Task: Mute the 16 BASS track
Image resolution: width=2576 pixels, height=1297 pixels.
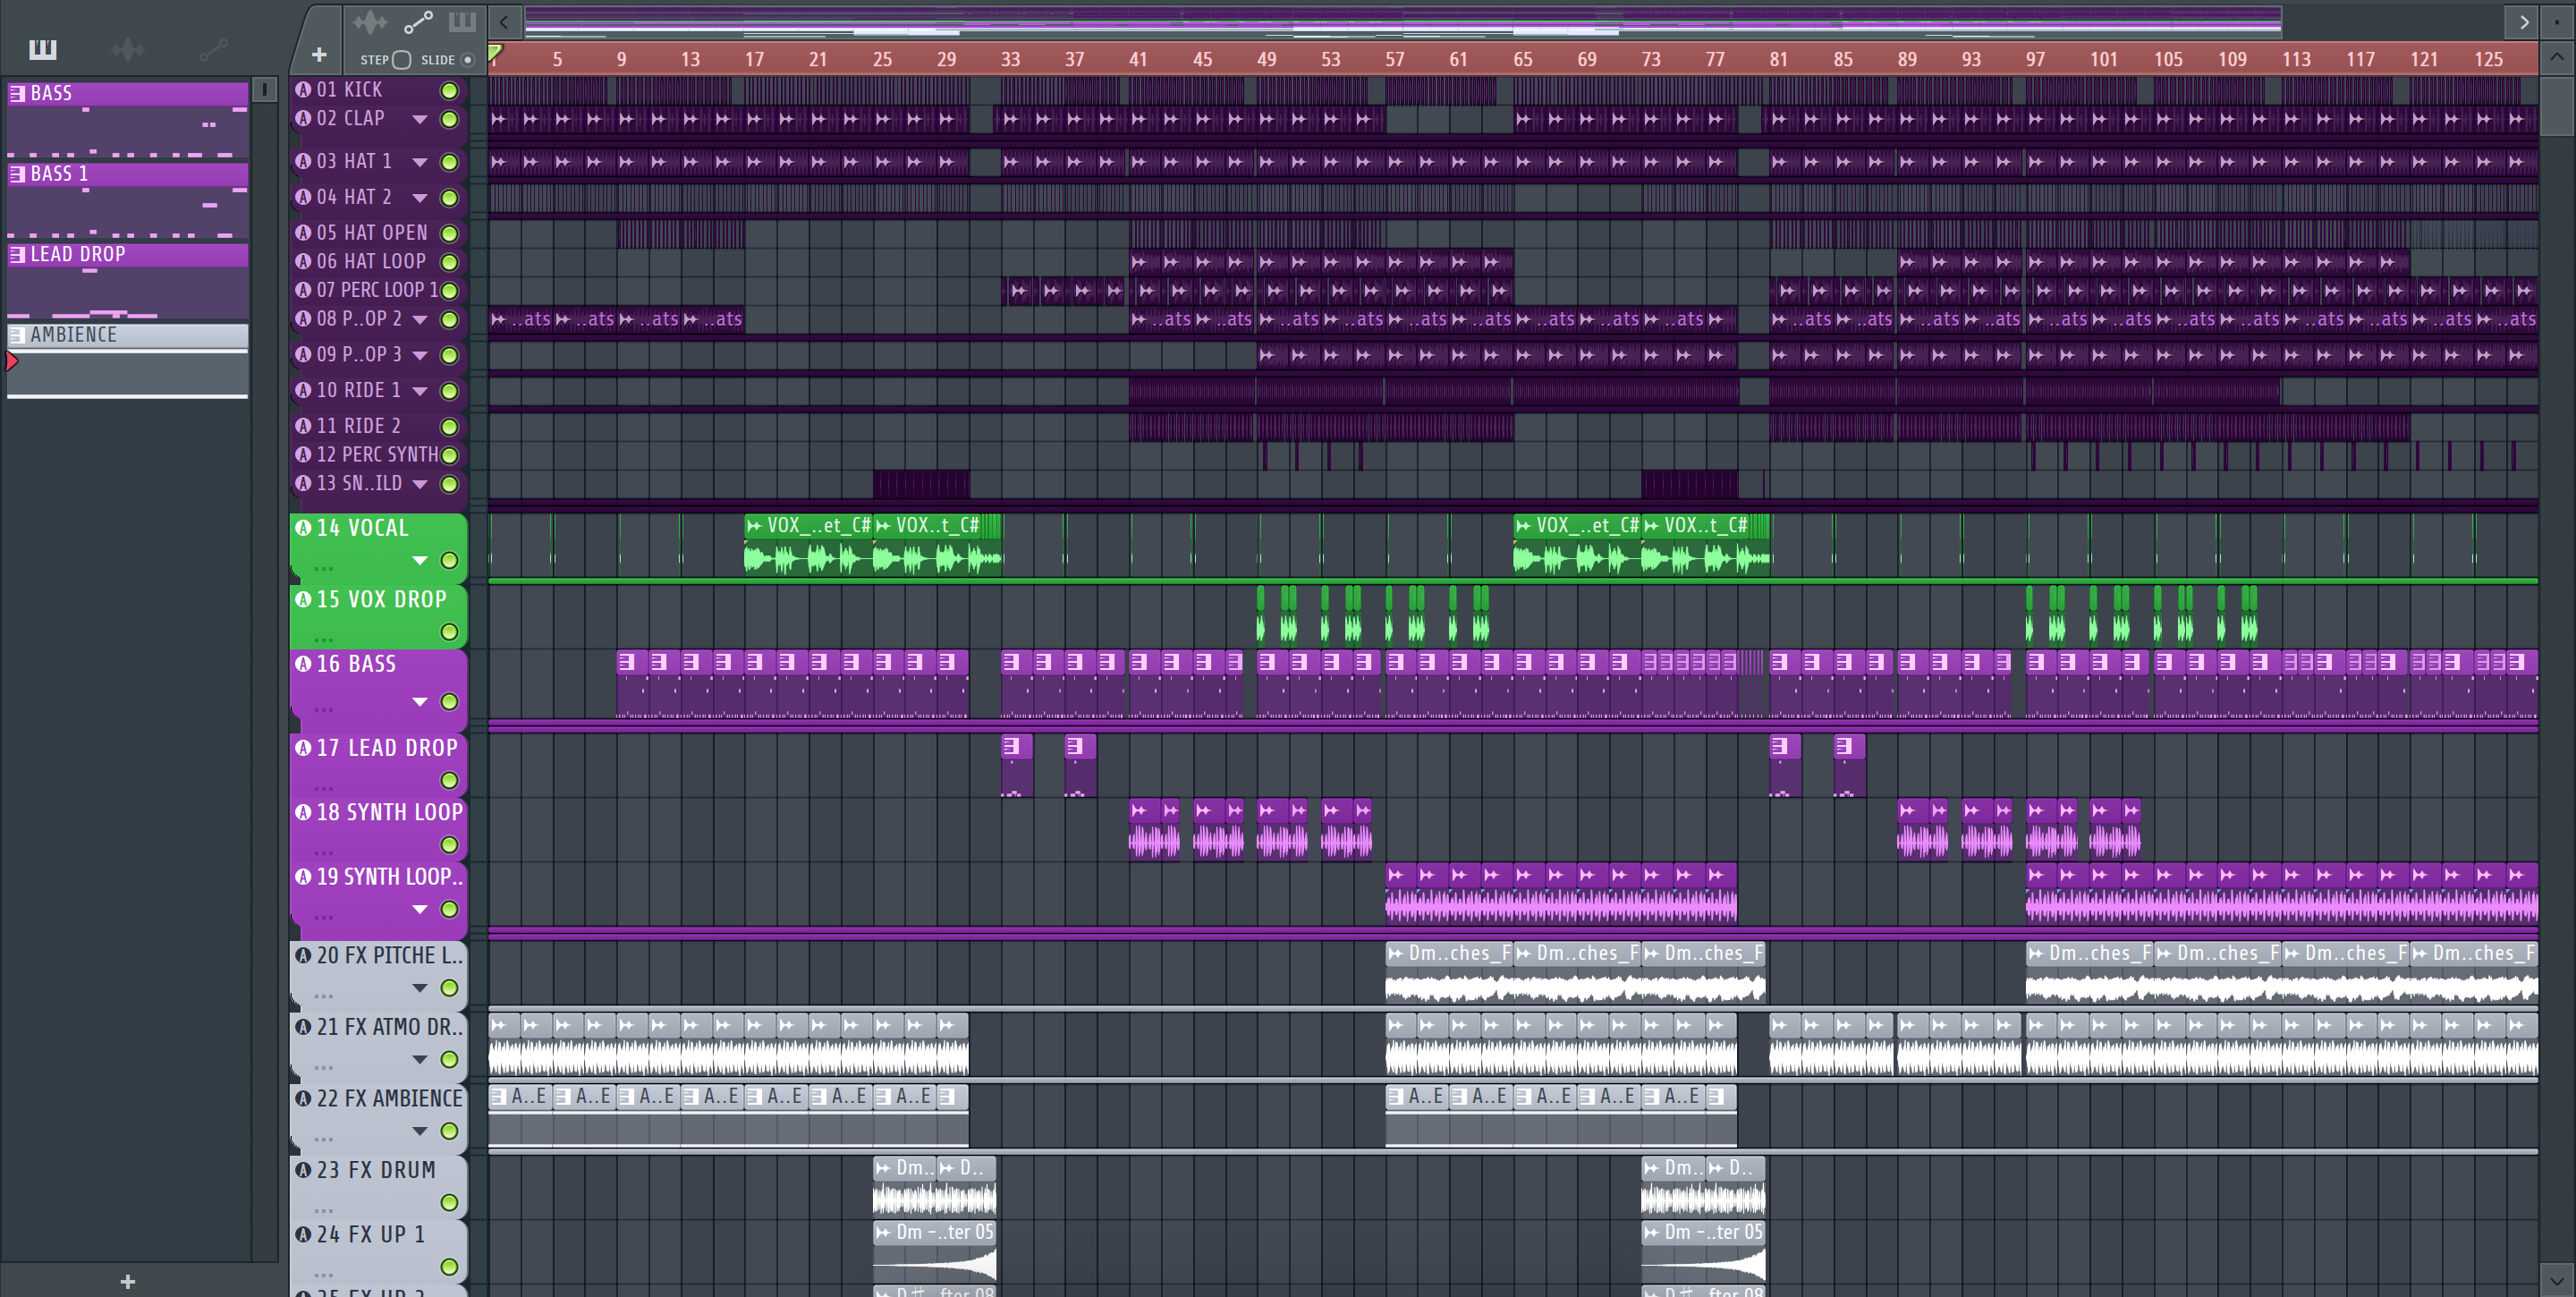Action: point(450,702)
